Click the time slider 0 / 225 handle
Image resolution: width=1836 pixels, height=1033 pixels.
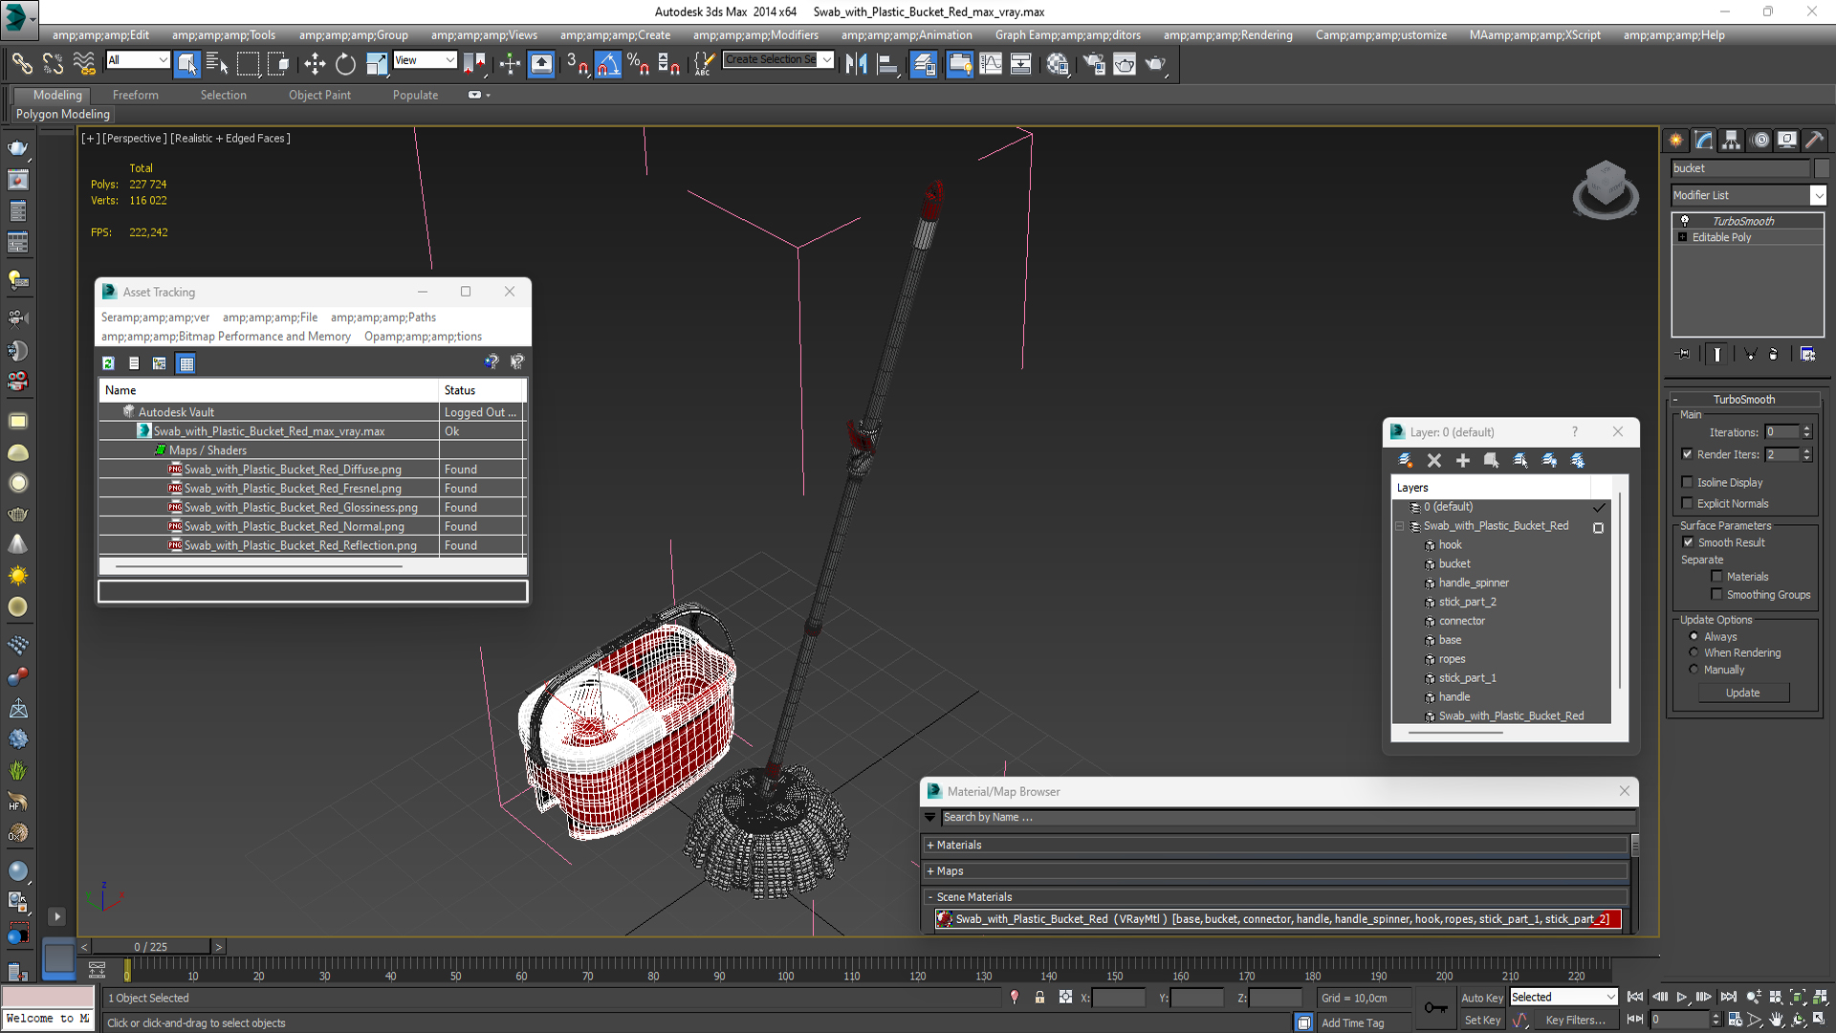coord(150,947)
